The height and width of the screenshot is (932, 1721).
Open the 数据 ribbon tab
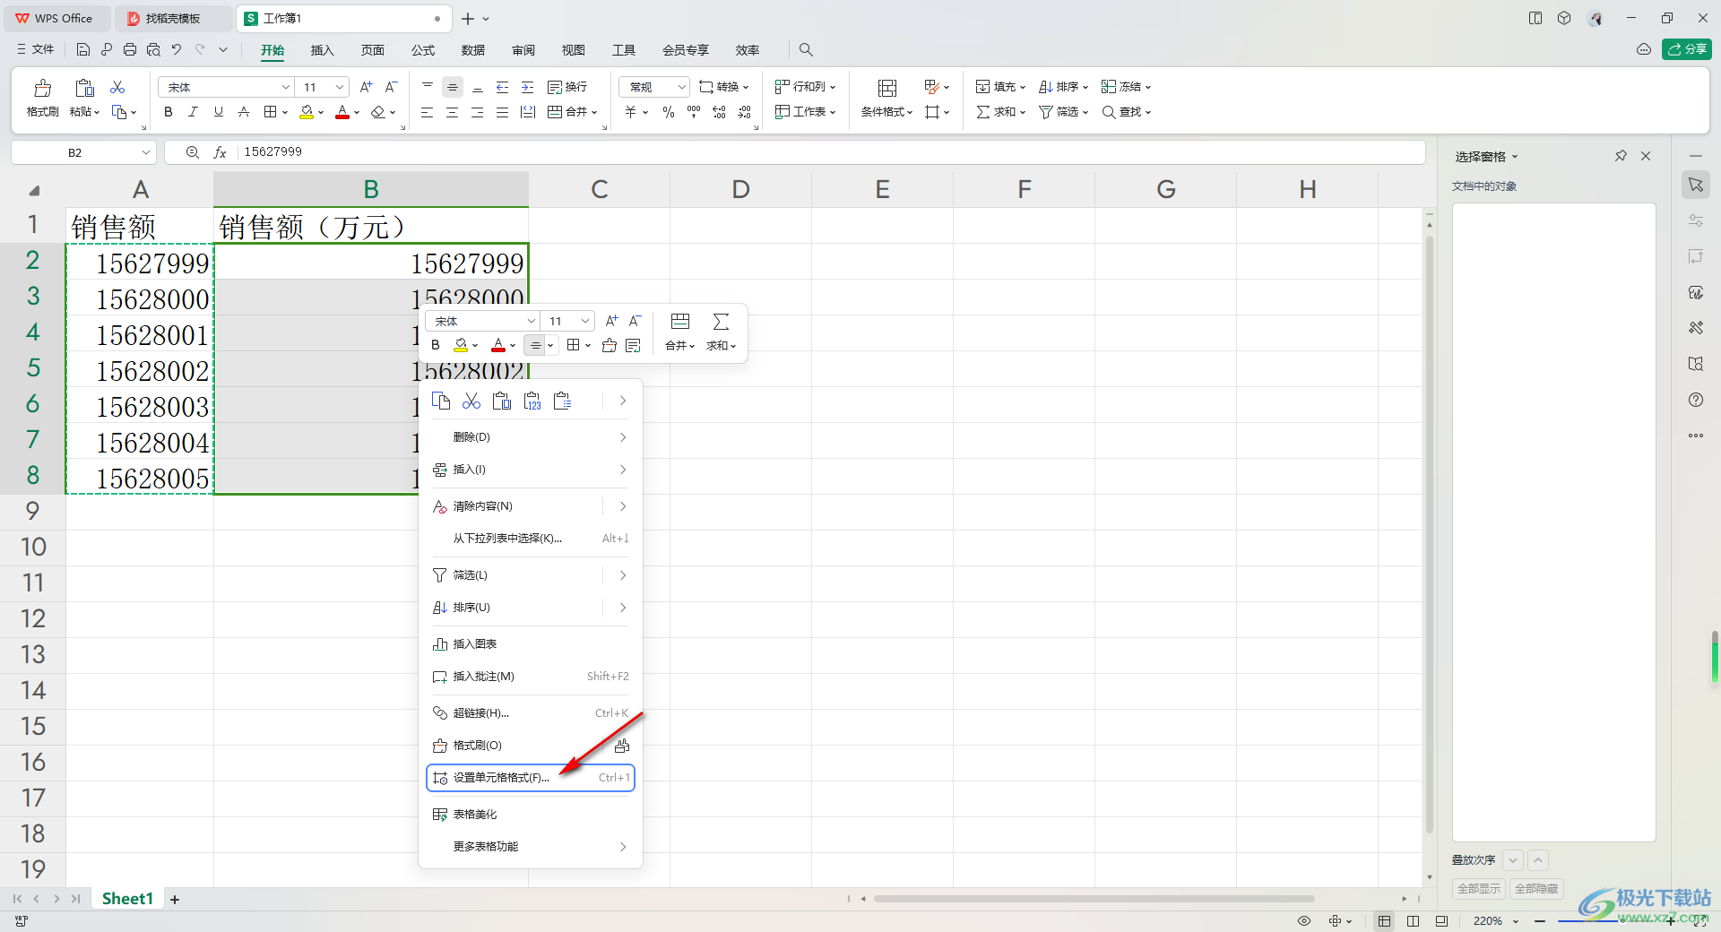point(473,50)
